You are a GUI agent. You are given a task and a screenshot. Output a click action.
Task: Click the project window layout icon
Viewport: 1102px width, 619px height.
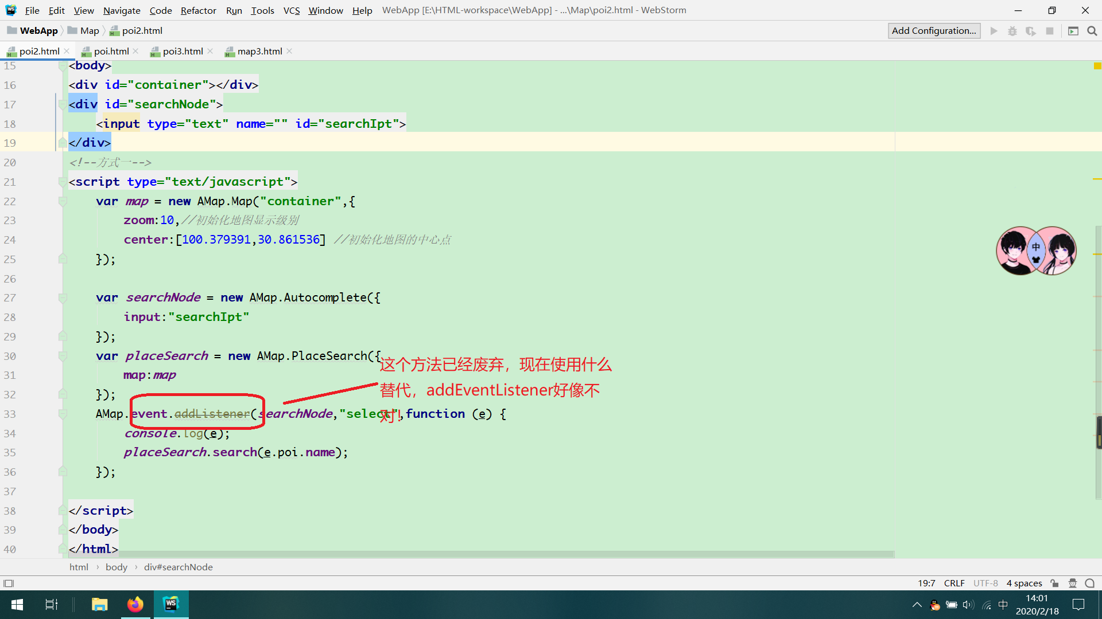click(x=1073, y=31)
